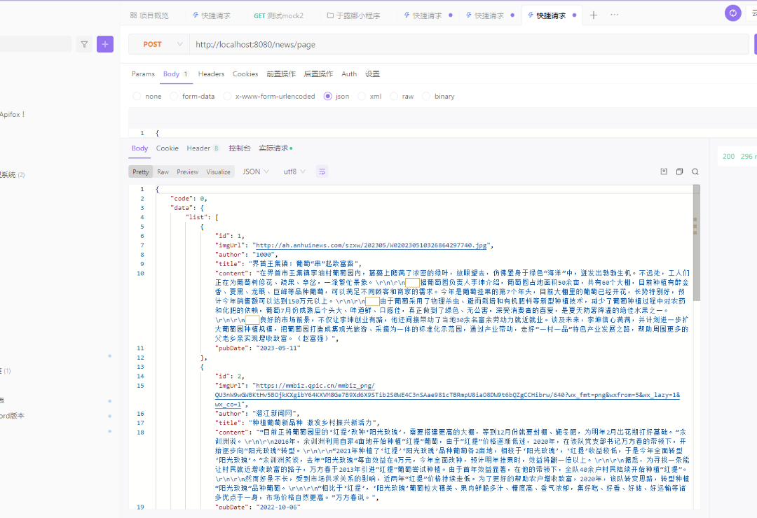The height and width of the screenshot is (518, 757).
Task: Open the GET 测试mock2 tab
Action: (278, 15)
